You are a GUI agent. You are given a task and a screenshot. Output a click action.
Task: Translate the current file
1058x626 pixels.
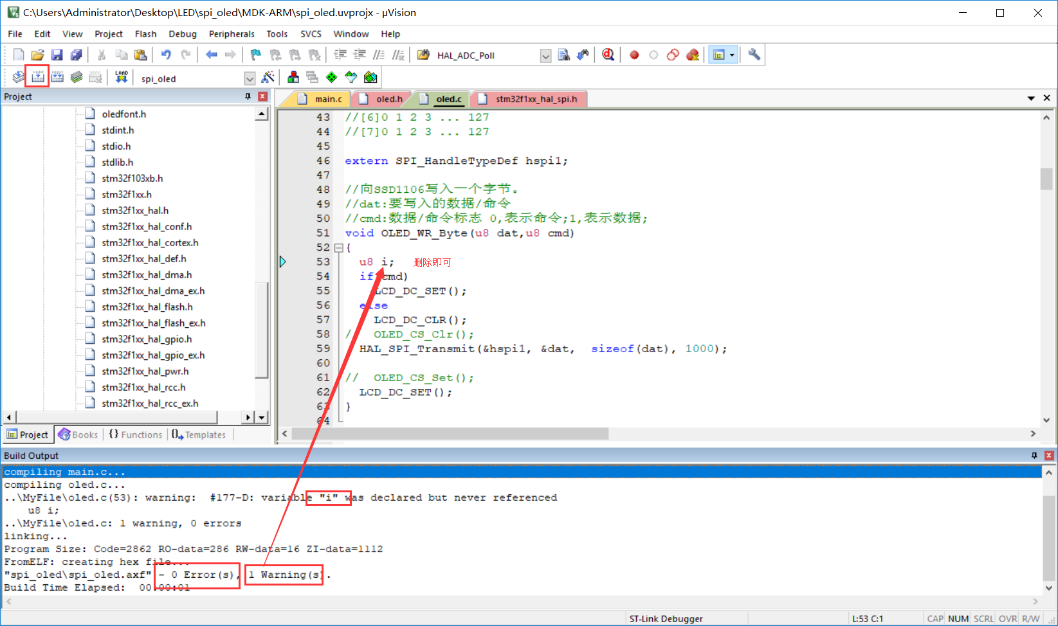(x=19, y=78)
